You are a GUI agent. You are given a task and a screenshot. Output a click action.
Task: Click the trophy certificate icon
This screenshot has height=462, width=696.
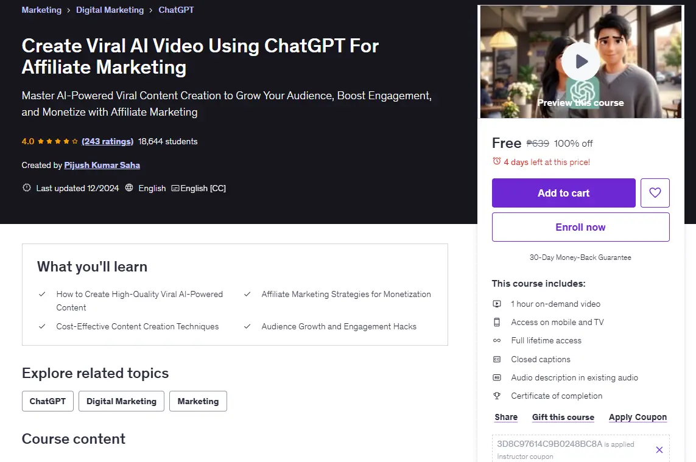(497, 396)
